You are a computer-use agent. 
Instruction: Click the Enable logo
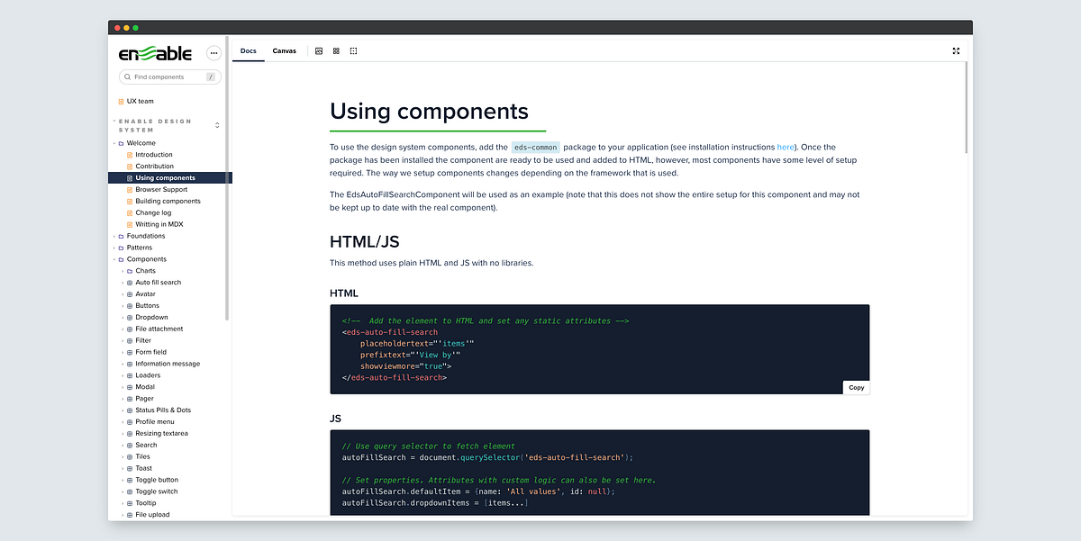[153, 52]
